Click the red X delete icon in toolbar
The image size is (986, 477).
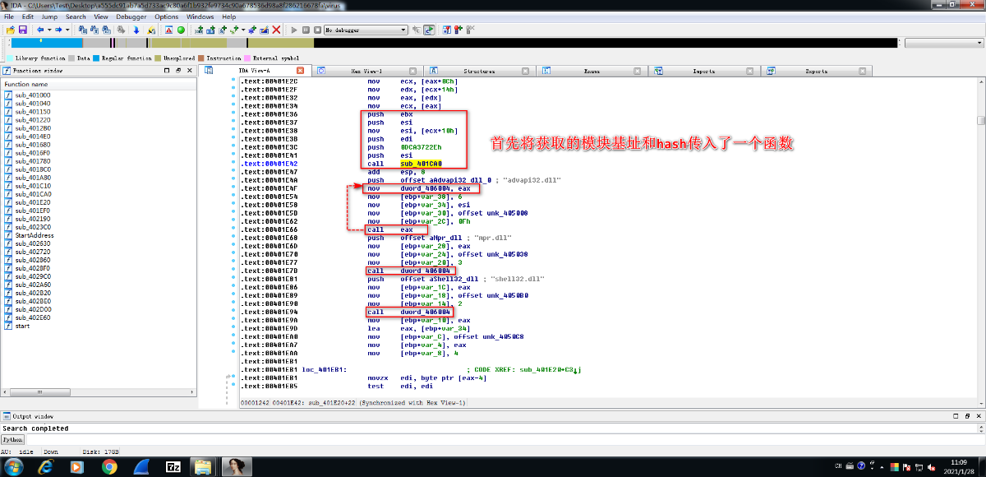tap(276, 30)
